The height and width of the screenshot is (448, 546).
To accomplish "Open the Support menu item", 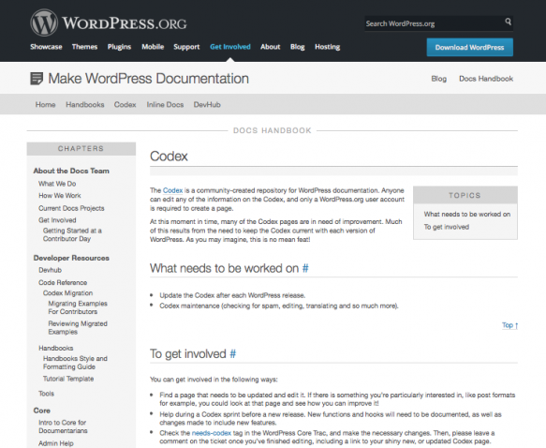I will pyautogui.click(x=186, y=47).
